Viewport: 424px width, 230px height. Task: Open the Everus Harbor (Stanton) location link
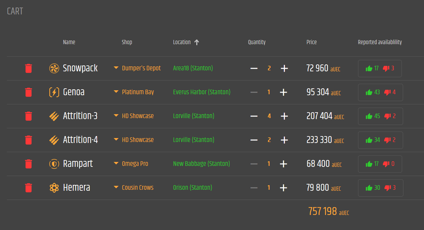(x=202, y=92)
